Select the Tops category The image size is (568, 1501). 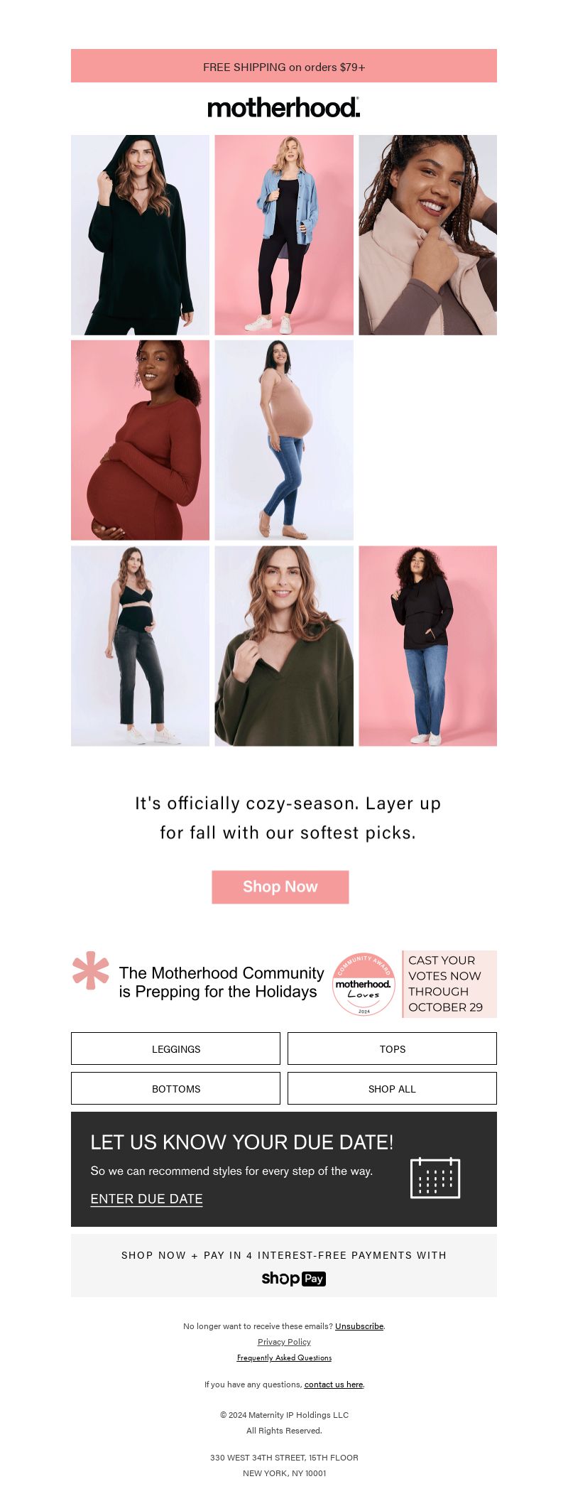392,1048
